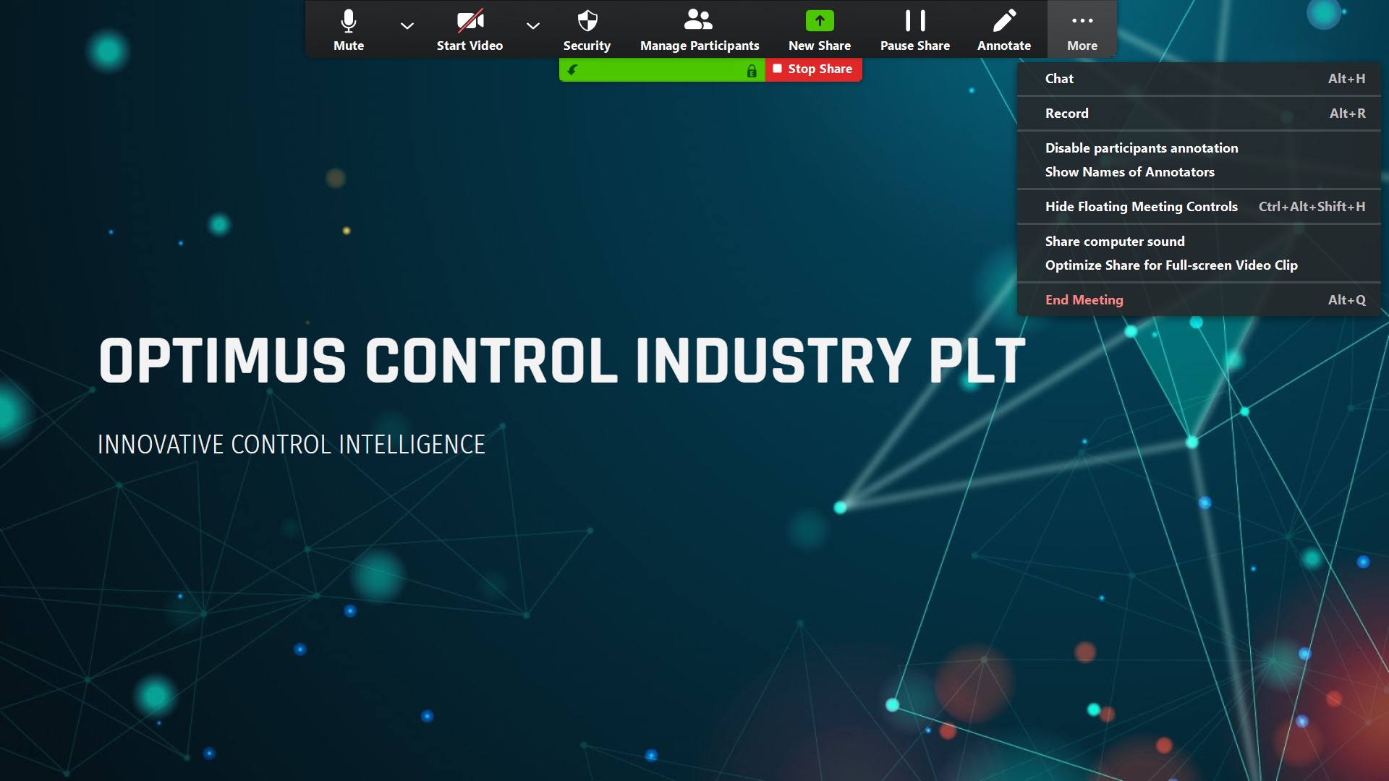Pause Share of the screen

pyautogui.click(x=915, y=30)
